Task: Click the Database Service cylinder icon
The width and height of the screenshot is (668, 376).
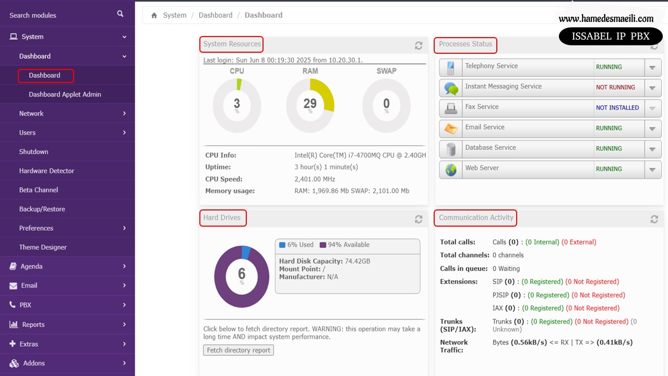Action: pos(451,149)
